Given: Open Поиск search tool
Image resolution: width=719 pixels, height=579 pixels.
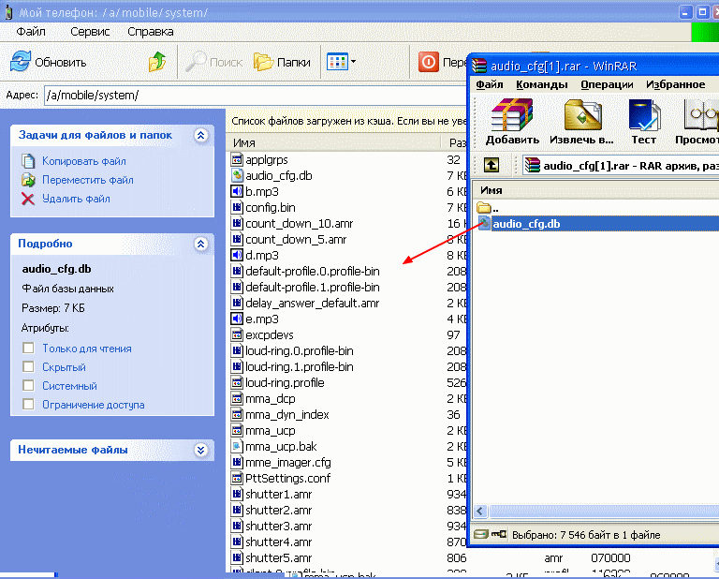Looking at the screenshot, I should [213, 62].
